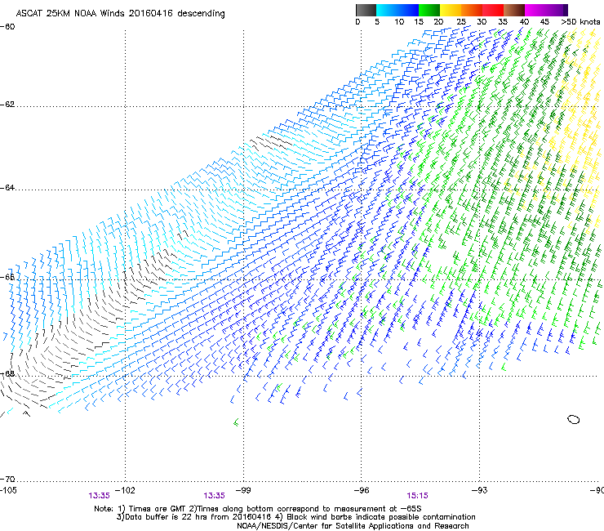Viewport: 604px width, 531px height.
Task: Click the '-96' longitude axis label
Action: coord(362,490)
